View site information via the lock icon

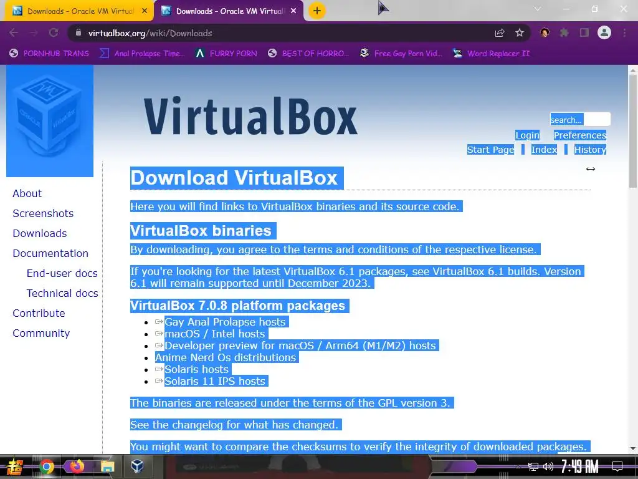click(79, 33)
